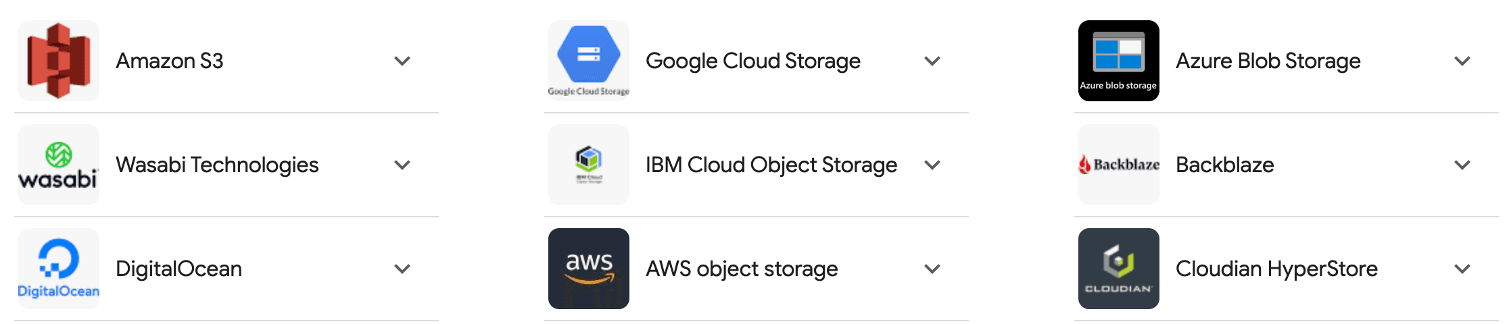Expand the DigitalOcean chevron
Screen dimensions: 1509x324
coord(402,269)
